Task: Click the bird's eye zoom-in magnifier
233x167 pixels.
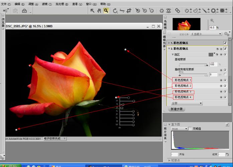Action: [212, 21]
